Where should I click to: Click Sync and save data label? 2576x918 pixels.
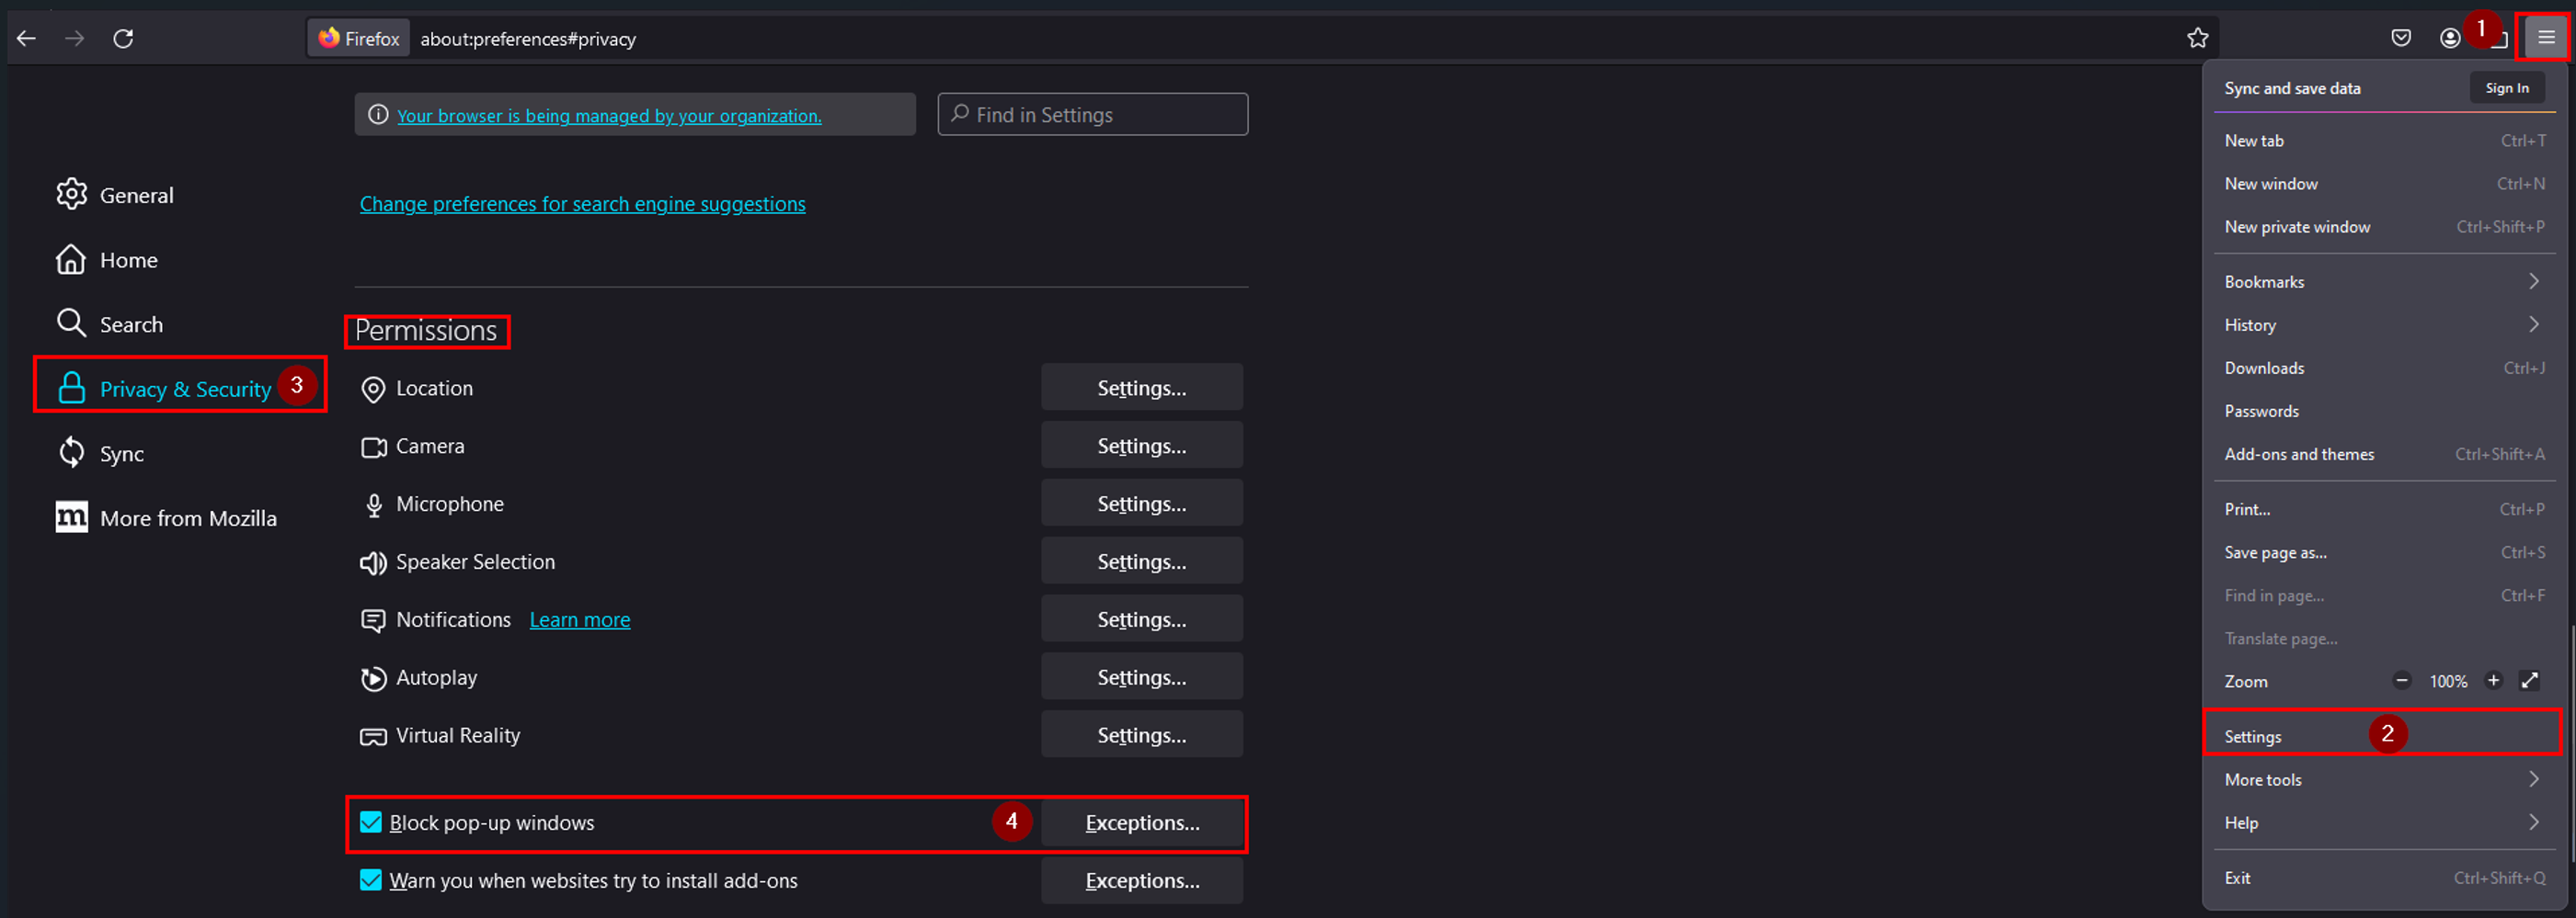point(2292,88)
